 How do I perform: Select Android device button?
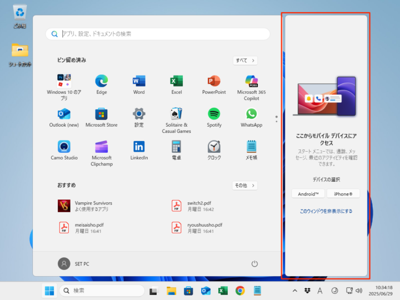click(x=308, y=194)
